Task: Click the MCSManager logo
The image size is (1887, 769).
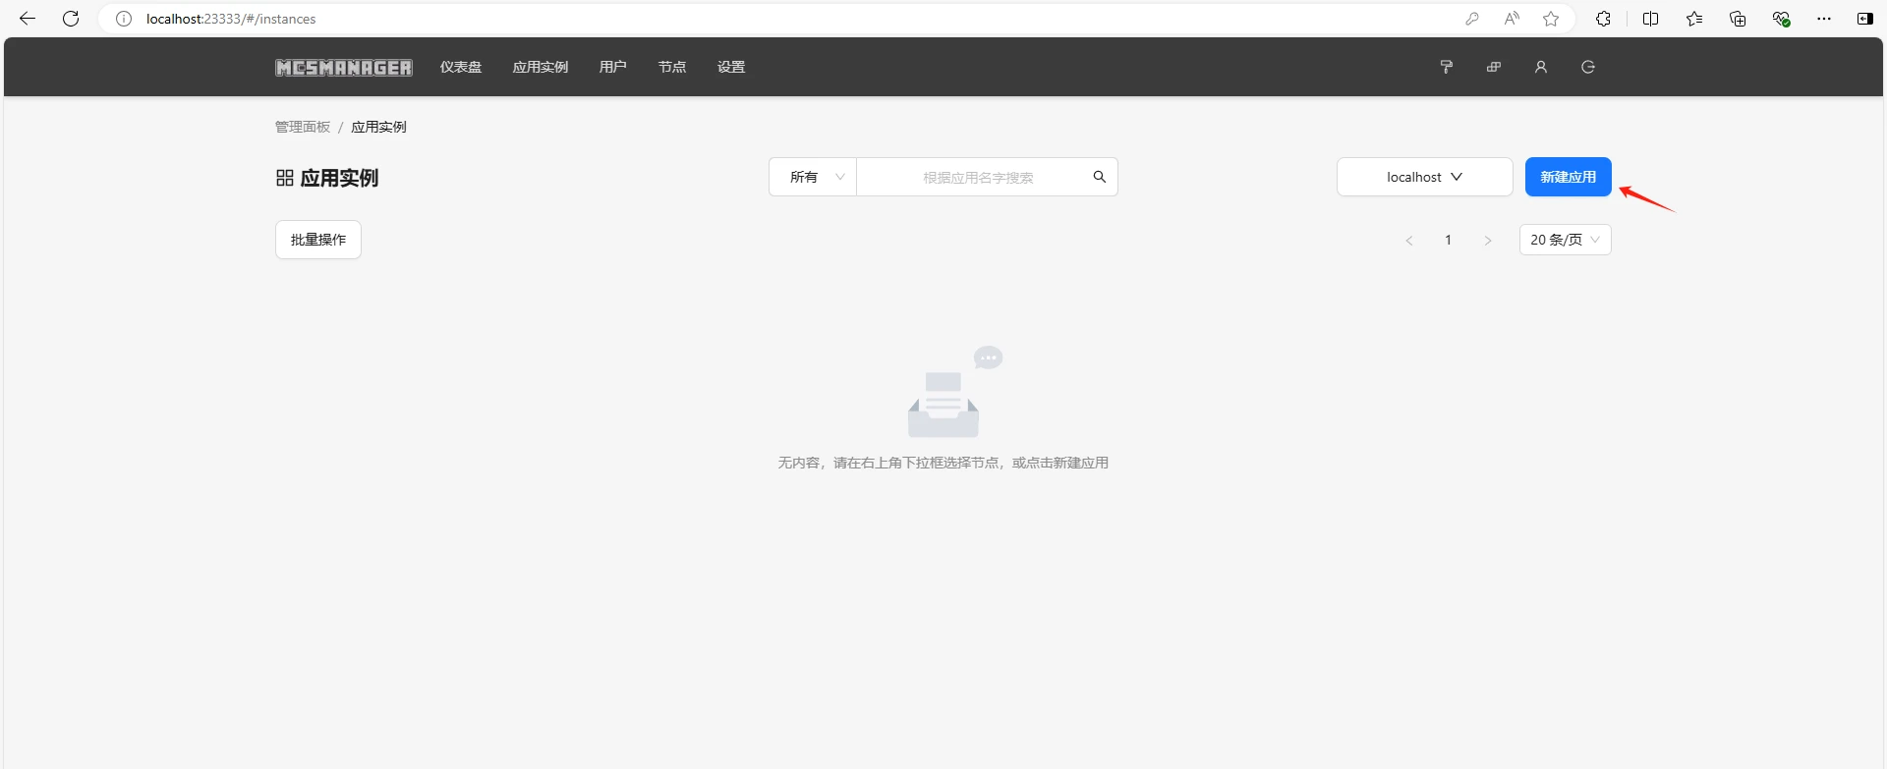Action: tap(343, 68)
